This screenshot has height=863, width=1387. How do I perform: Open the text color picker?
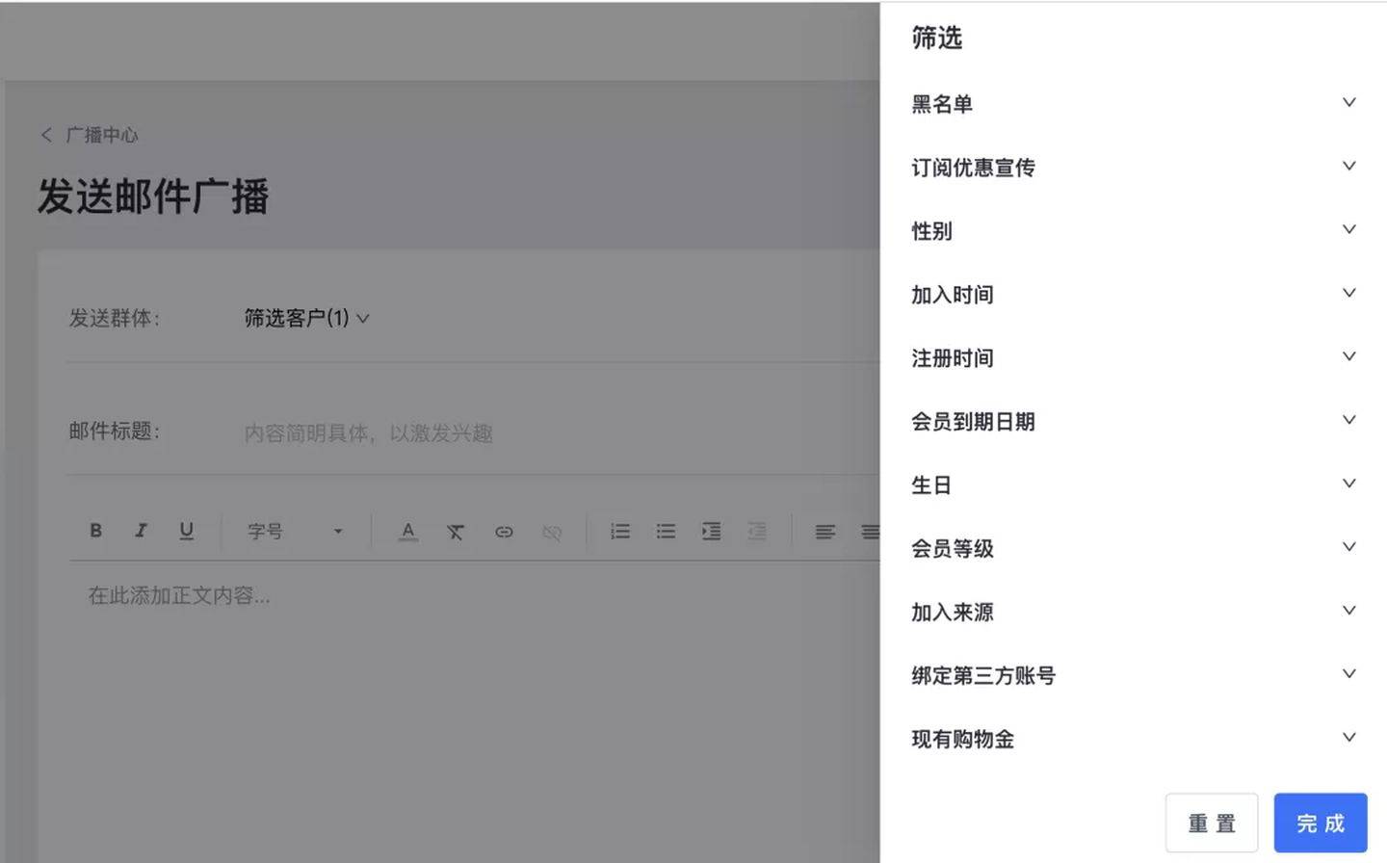click(x=407, y=532)
